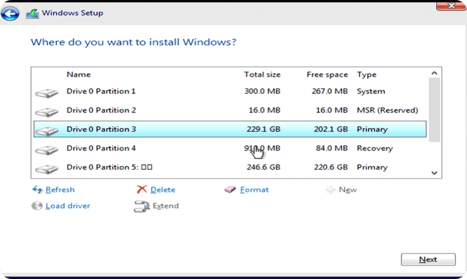
Task: Close the Windows Setup window
Action: [451, 6]
